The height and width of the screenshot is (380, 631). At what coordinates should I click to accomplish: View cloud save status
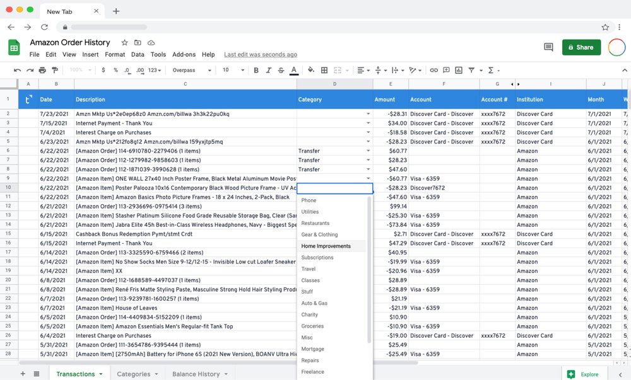[x=151, y=43]
